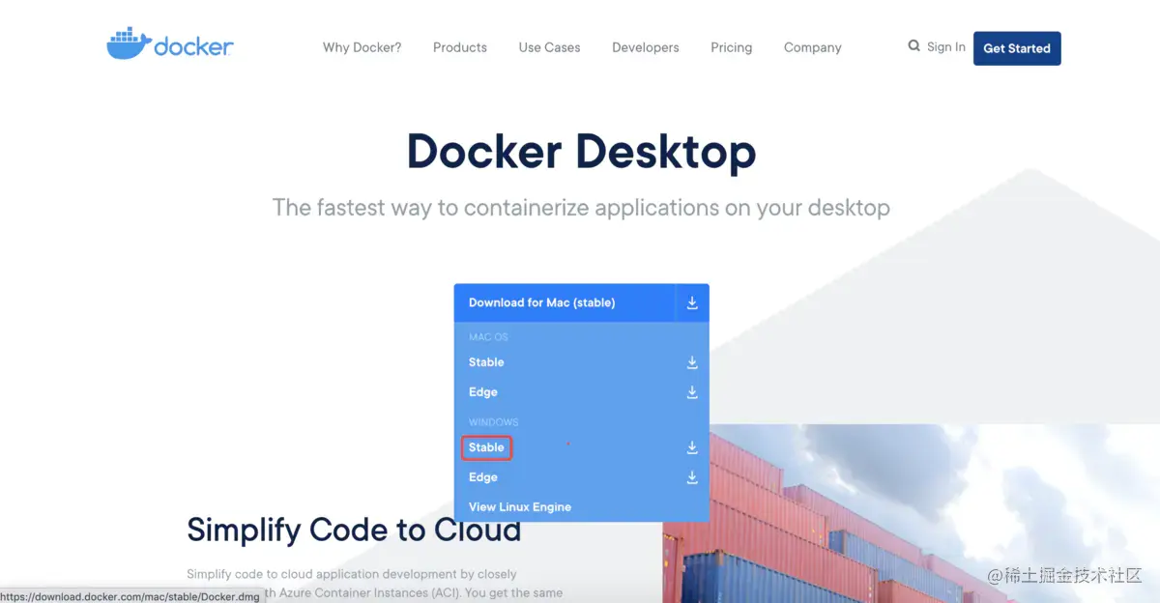Image resolution: width=1160 pixels, height=603 pixels.
Task: Go to the Pricing page
Action: [x=731, y=47]
